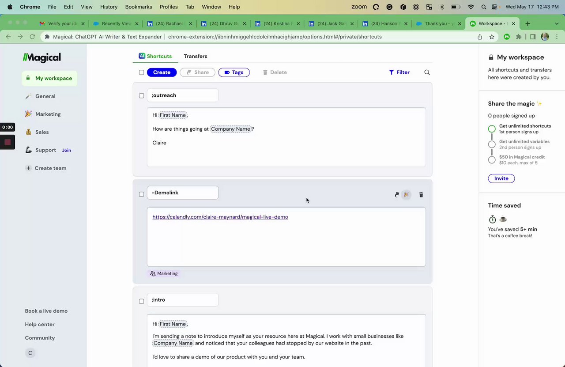Open user avatar 'C' in sidebar
565x367 pixels.
pos(30,353)
